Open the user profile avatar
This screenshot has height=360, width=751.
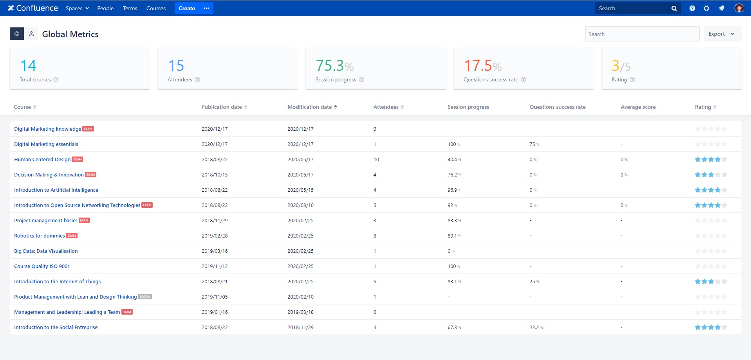[x=738, y=8]
